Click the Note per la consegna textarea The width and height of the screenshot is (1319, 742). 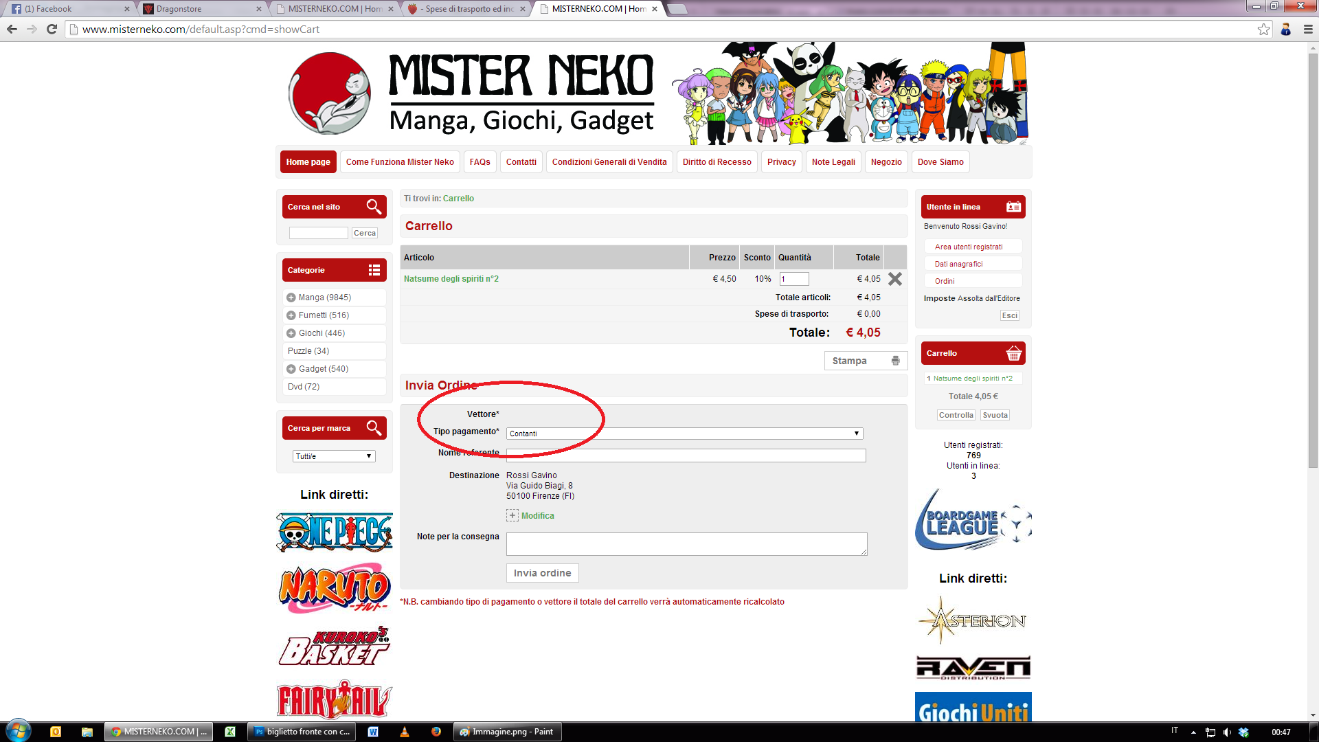[x=687, y=544]
